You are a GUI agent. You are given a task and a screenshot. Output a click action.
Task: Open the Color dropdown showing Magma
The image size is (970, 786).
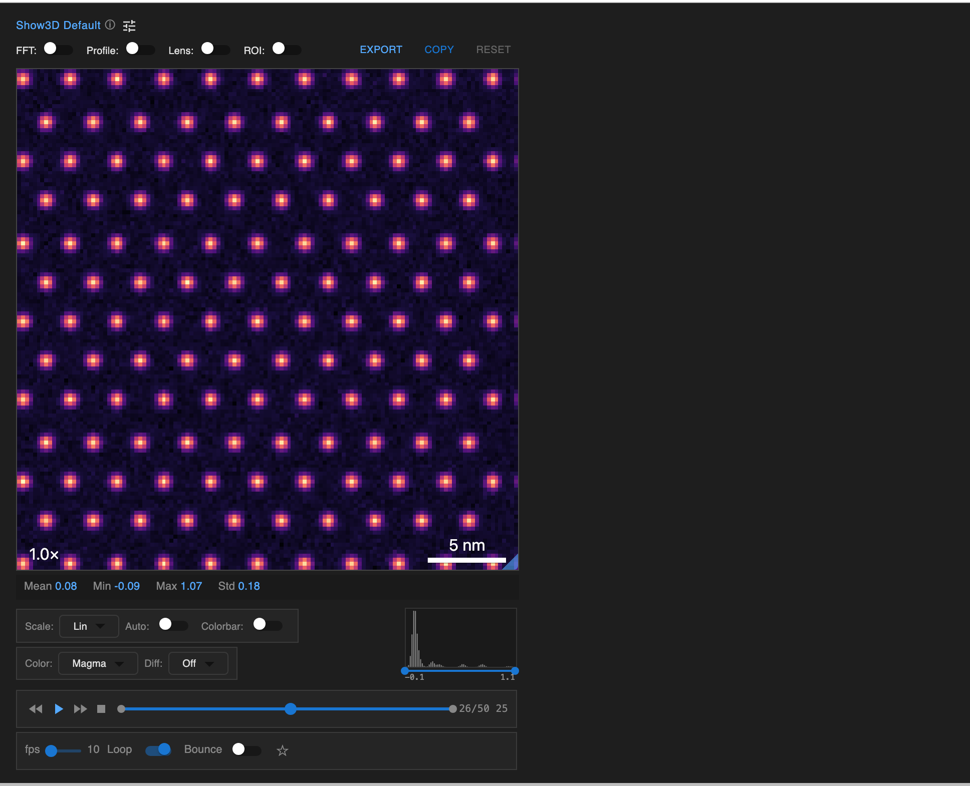click(98, 663)
